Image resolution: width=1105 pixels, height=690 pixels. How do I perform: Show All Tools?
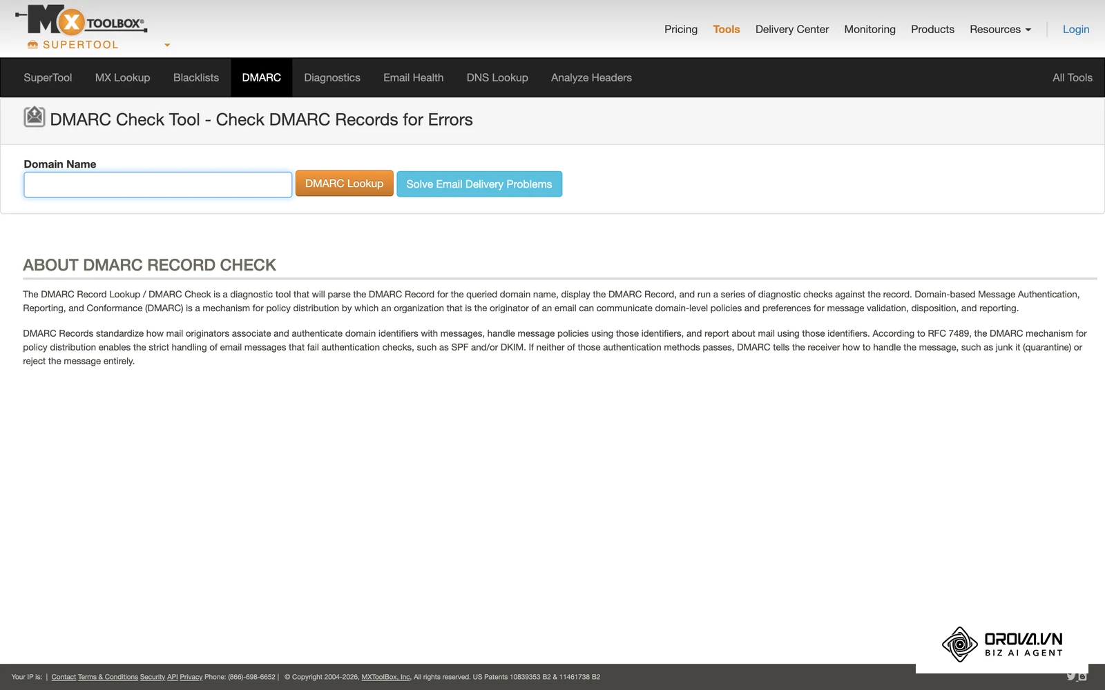click(1073, 77)
